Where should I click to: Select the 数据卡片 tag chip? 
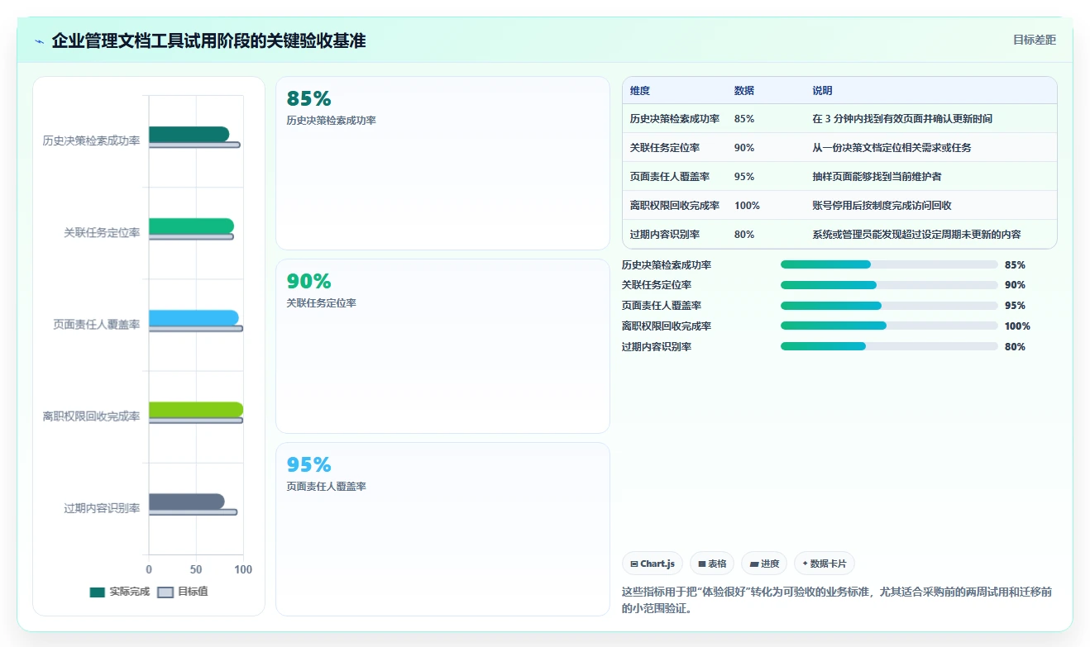pos(824,564)
